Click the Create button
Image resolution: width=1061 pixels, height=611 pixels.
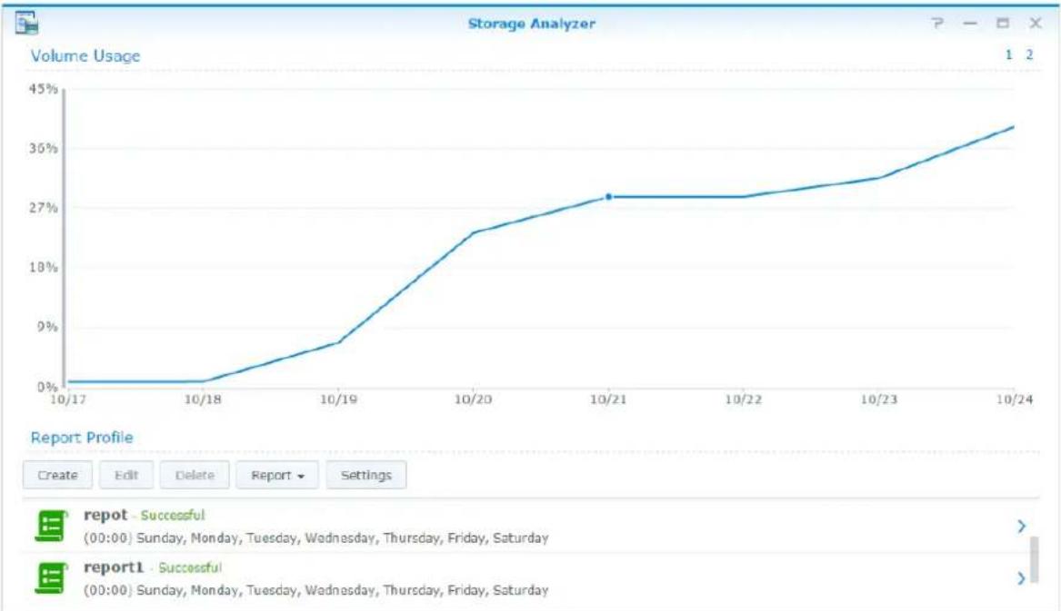[57, 475]
